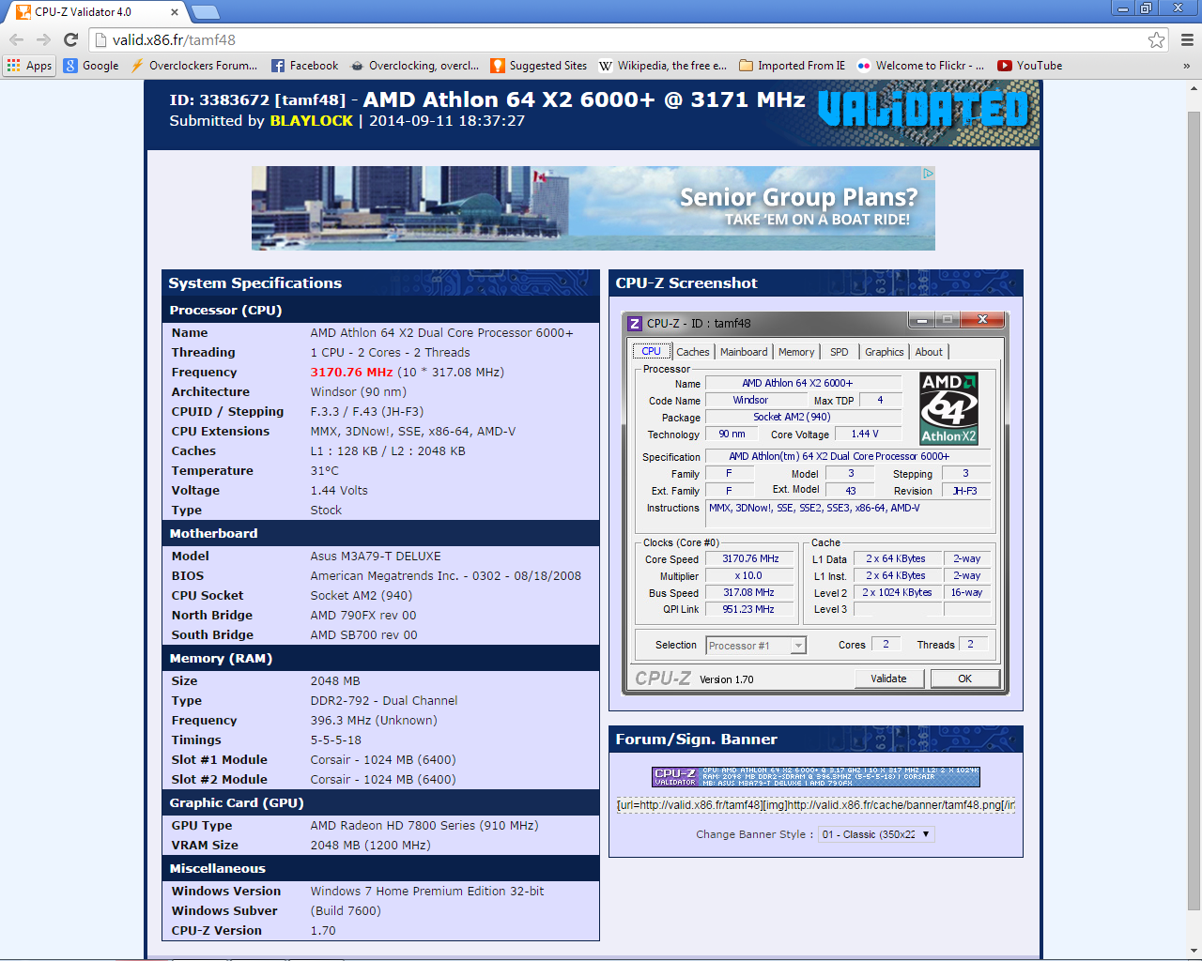Viewport: 1202px width, 961px height.
Task: Bookmark this page with the star icon
Action: pyautogui.click(x=1156, y=39)
